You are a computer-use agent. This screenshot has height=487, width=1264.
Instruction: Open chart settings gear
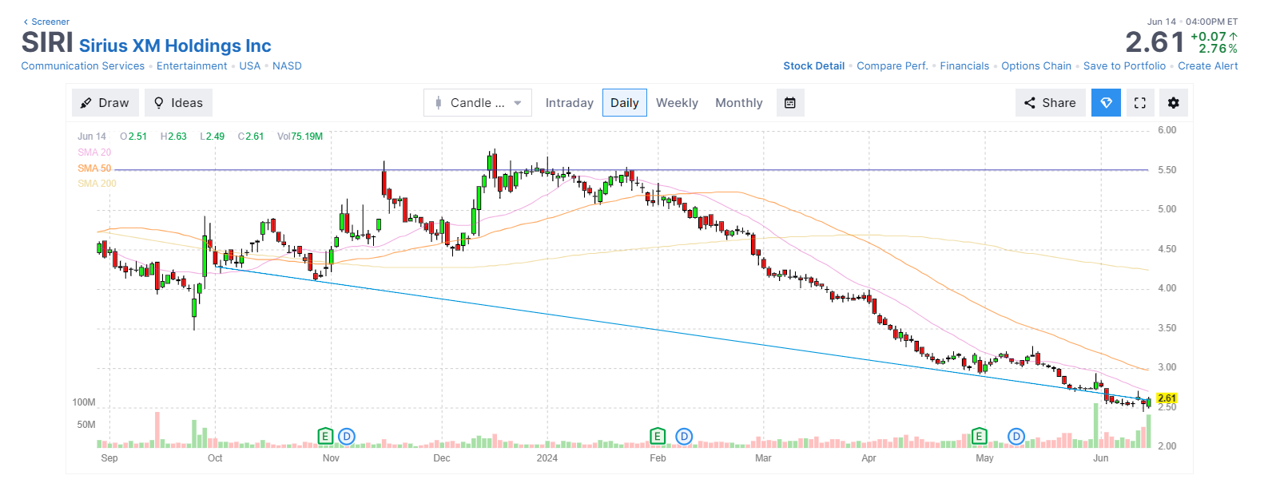(x=1174, y=103)
